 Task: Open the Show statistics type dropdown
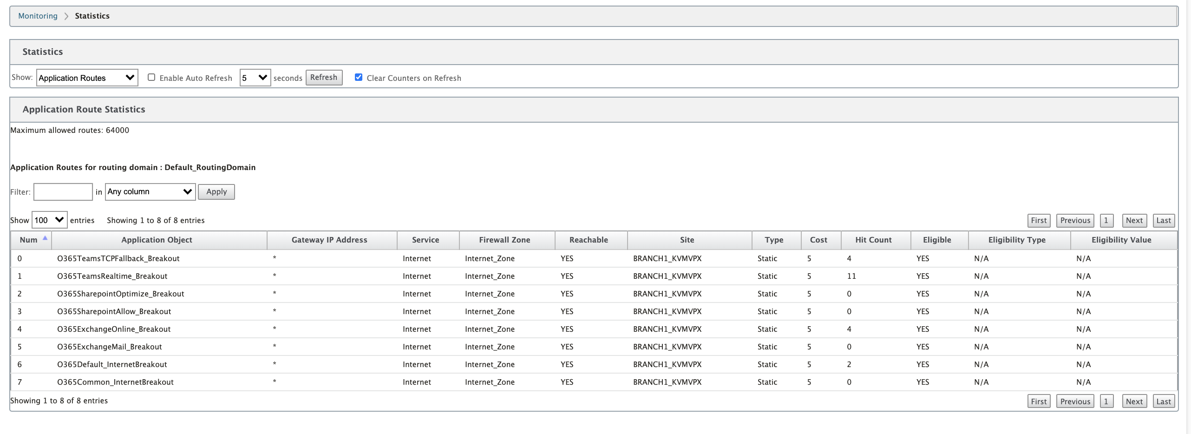point(87,78)
